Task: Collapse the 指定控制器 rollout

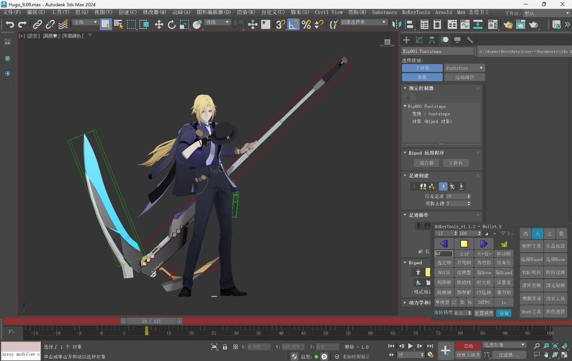Action: (405, 88)
